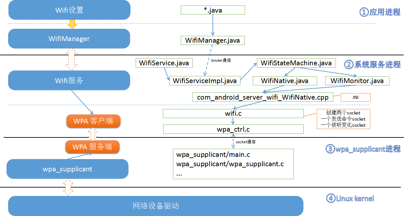This screenshot has width=406, height=216.
Task: Select com_android_server_wifi_WifiNative.cpp box
Action: [x=263, y=97]
